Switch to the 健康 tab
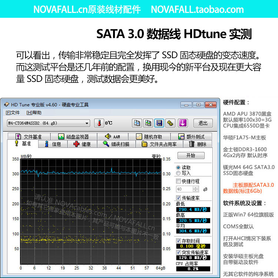 point(82,144)
